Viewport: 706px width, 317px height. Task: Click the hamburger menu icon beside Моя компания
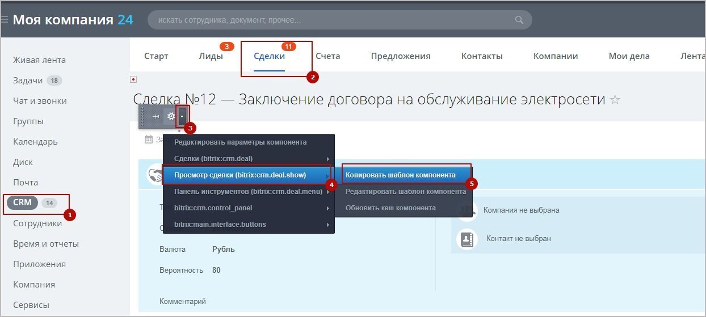click(5, 20)
